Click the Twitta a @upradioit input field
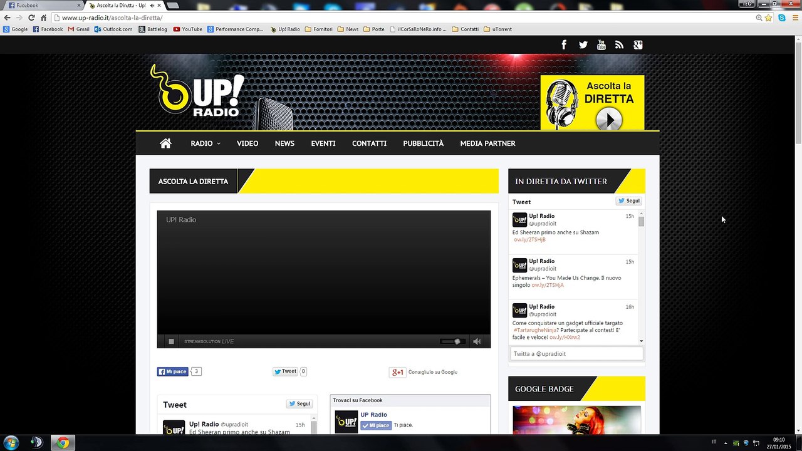The width and height of the screenshot is (802, 451). pos(576,354)
